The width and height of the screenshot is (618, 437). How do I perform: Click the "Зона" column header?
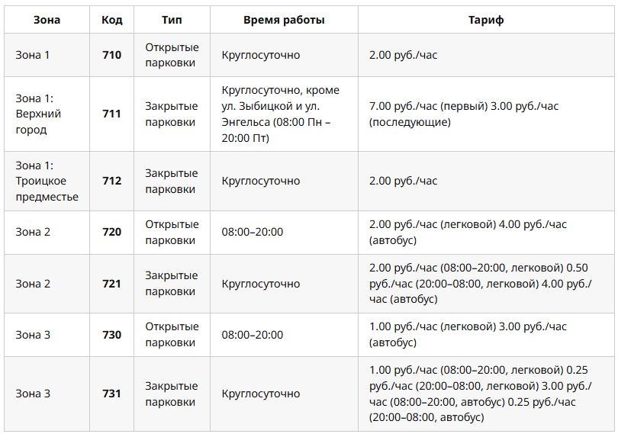pyautogui.click(x=47, y=21)
